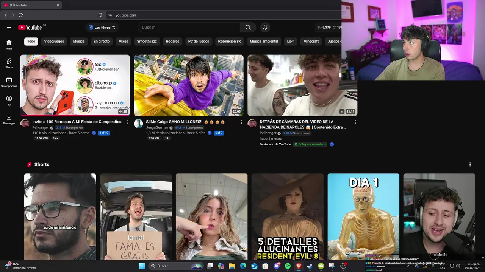The height and width of the screenshot is (272, 485).
Task: Open the JuegaGerman channel avatar
Action: 138,124
